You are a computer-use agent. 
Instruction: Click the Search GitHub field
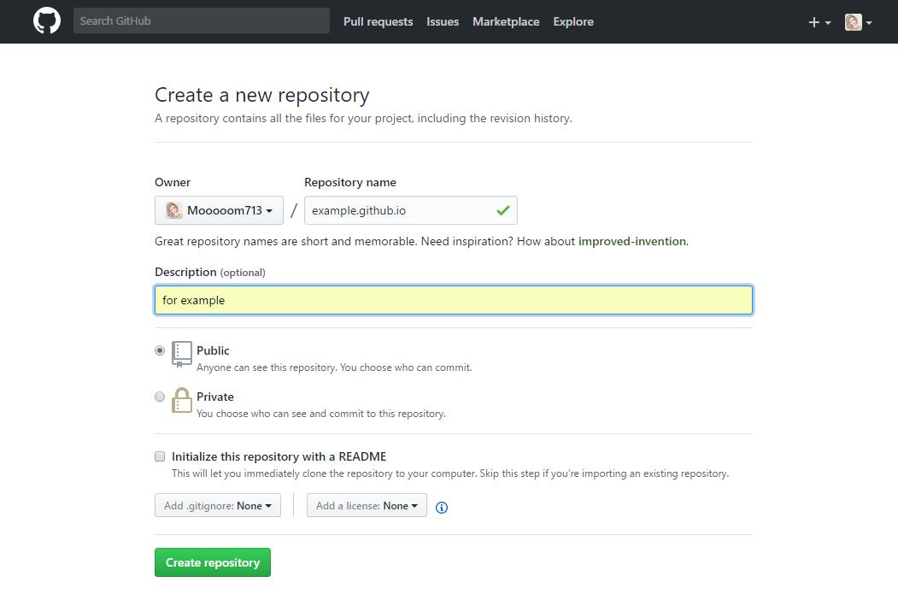pos(201,21)
